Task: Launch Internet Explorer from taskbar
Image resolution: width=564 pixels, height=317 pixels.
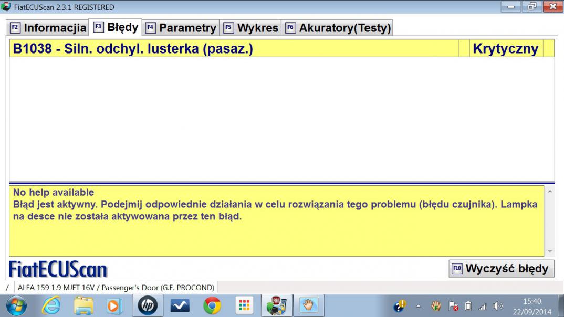Action: 51,306
